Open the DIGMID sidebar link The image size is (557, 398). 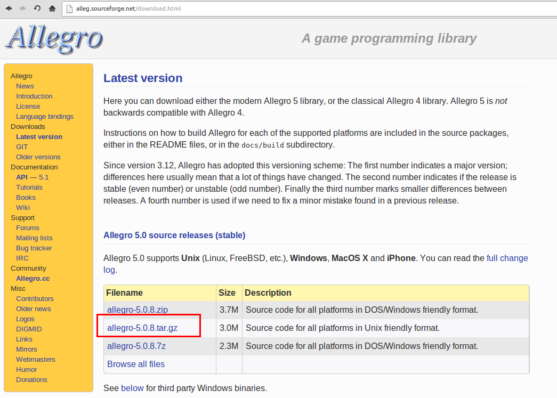[29, 329]
